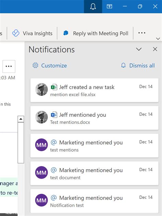Click @ icon on test mentions notification
The width and height of the screenshot is (162, 216).
click(x=54, y=142)
